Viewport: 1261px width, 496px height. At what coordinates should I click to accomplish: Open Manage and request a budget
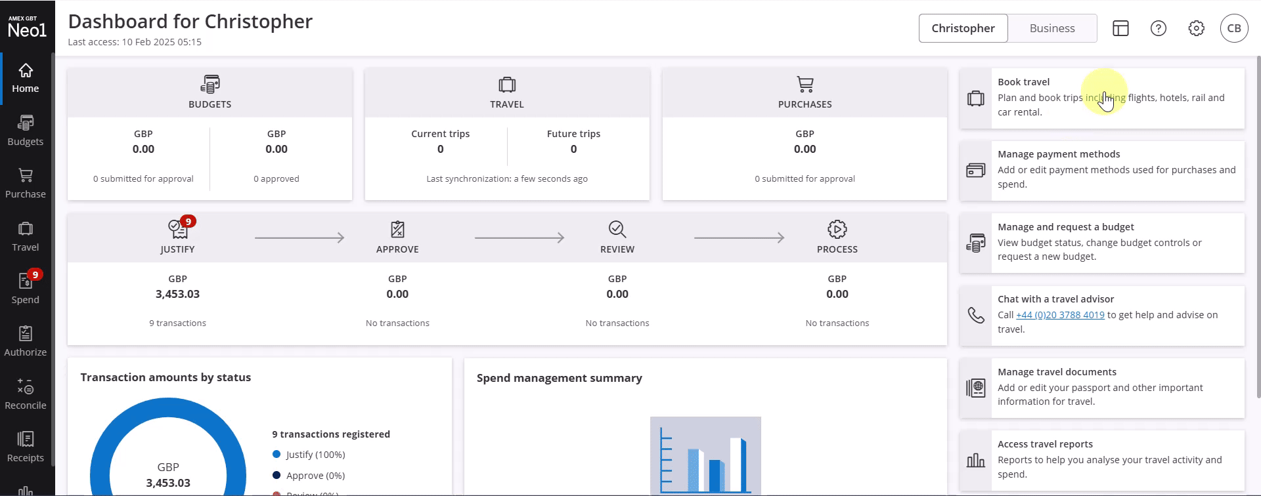(1102, 243)
